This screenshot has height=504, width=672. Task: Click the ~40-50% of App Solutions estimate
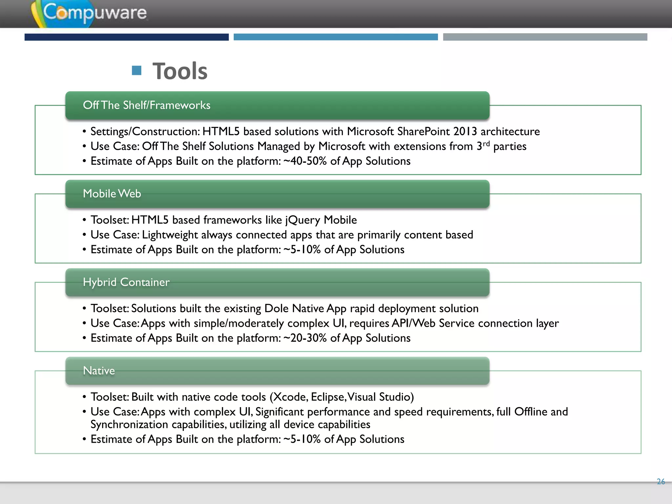coord(246,161)
